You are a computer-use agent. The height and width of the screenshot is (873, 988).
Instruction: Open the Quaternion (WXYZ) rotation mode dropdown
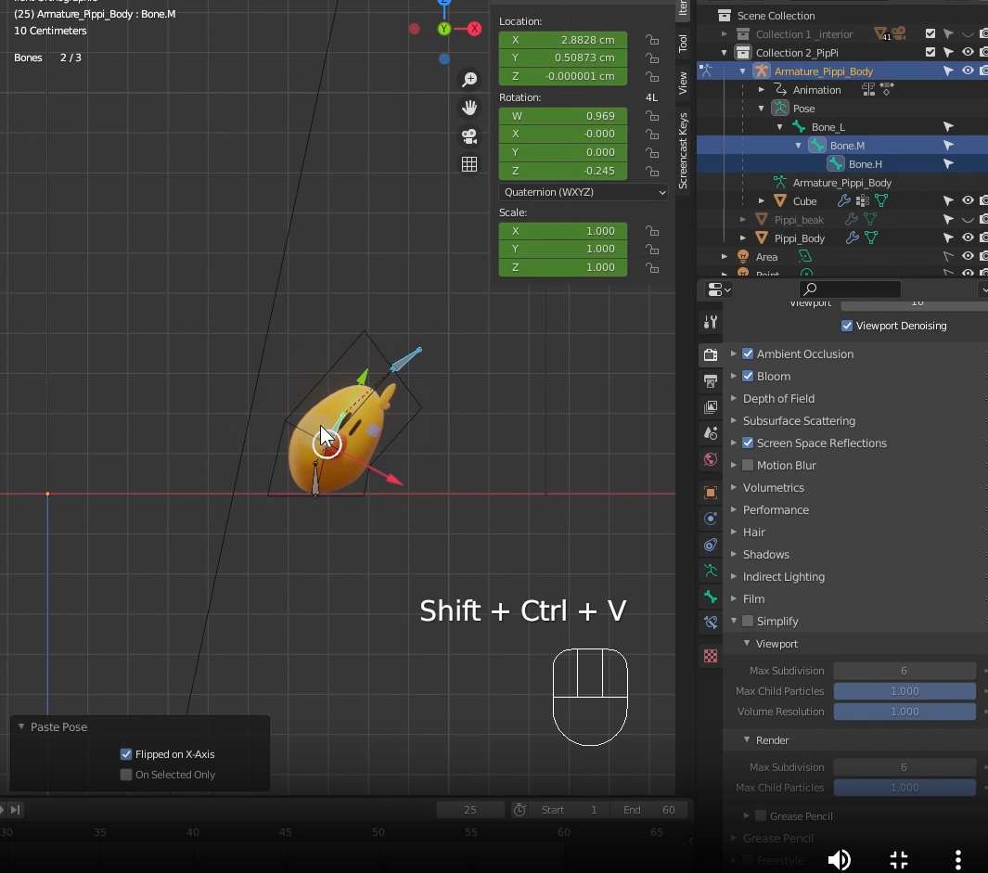pos(584,192)
